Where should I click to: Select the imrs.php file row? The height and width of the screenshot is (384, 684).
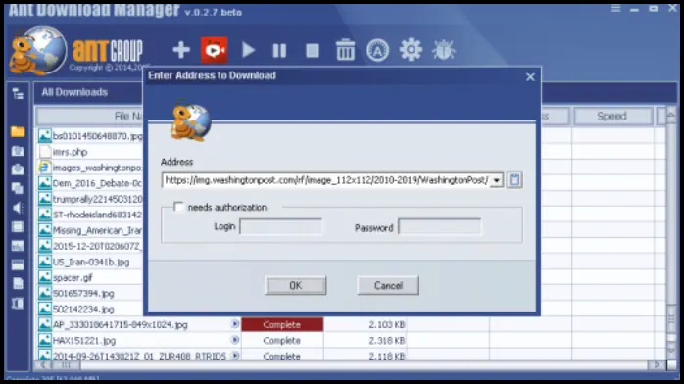[90, 152]
